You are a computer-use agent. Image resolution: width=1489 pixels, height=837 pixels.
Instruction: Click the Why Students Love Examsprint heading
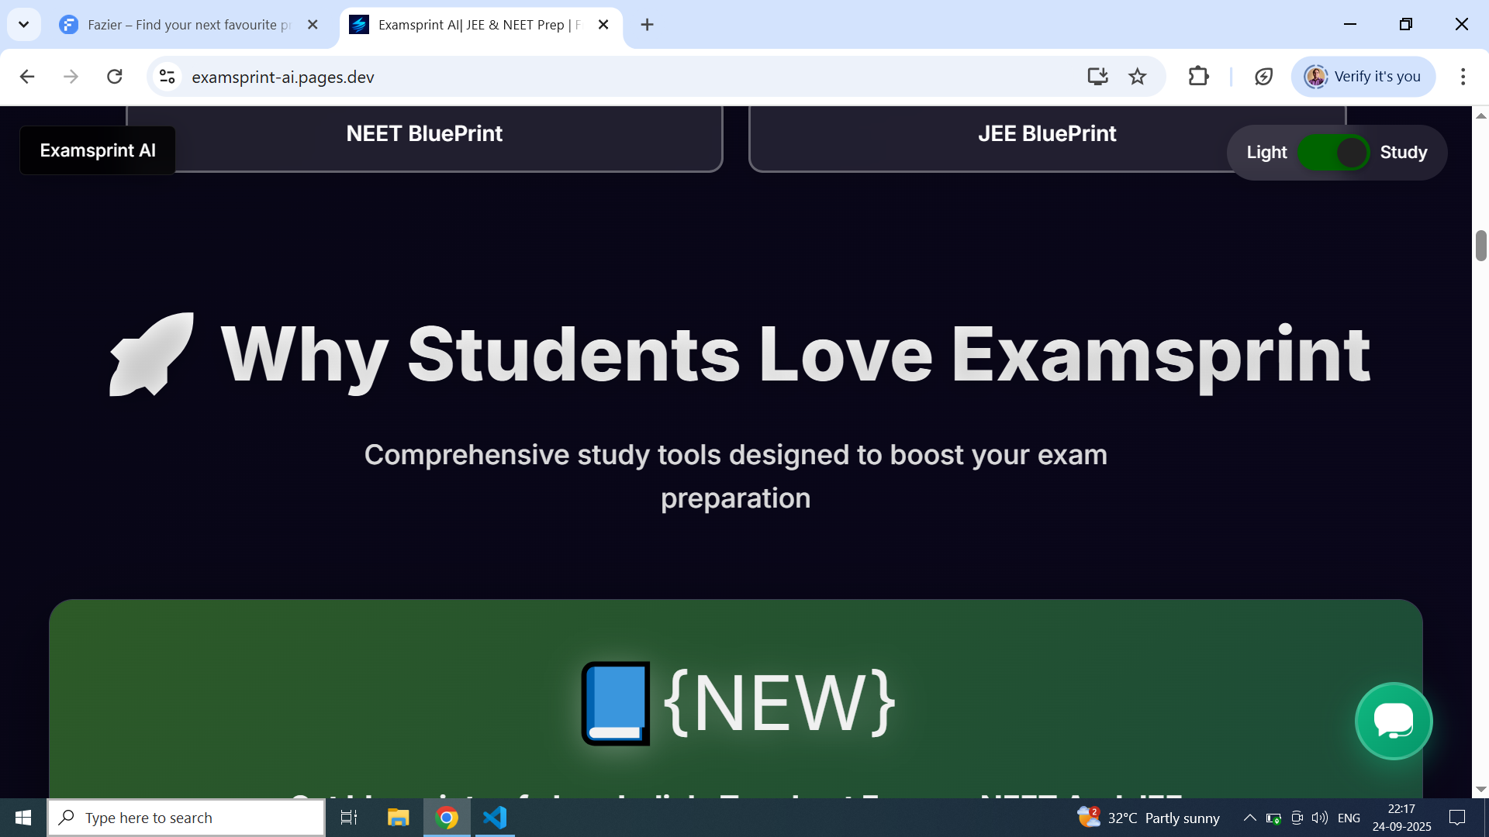coord(796,354)
